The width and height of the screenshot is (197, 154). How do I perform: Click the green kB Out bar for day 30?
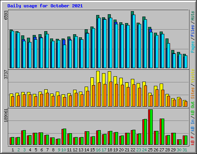coord(180,142)
